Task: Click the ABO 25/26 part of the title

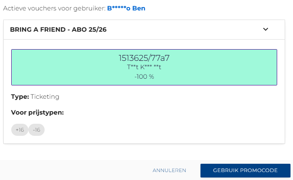Action: click(x=89, y=30)
